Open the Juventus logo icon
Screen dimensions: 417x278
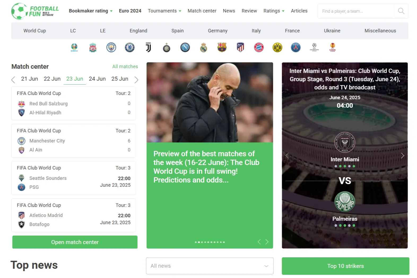coord(148,47)
